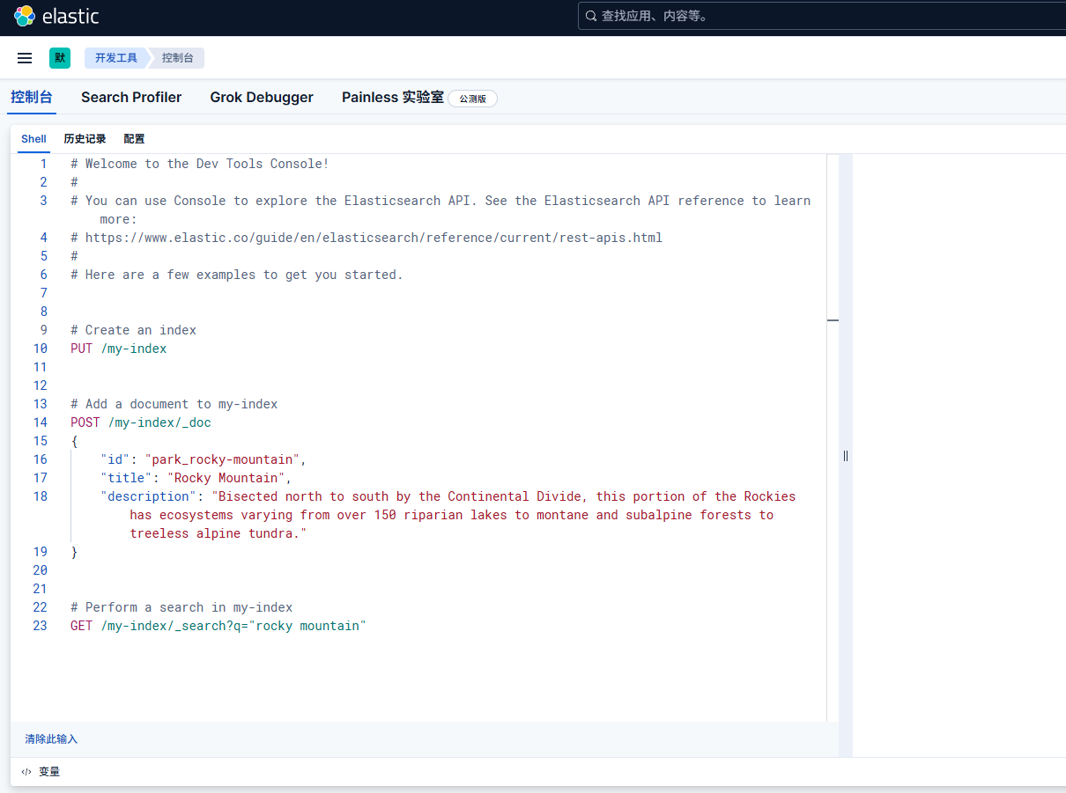Click "# Perform a search in my-index" comment
Screen dimensions: 1066x793
(x=181, y=607)
